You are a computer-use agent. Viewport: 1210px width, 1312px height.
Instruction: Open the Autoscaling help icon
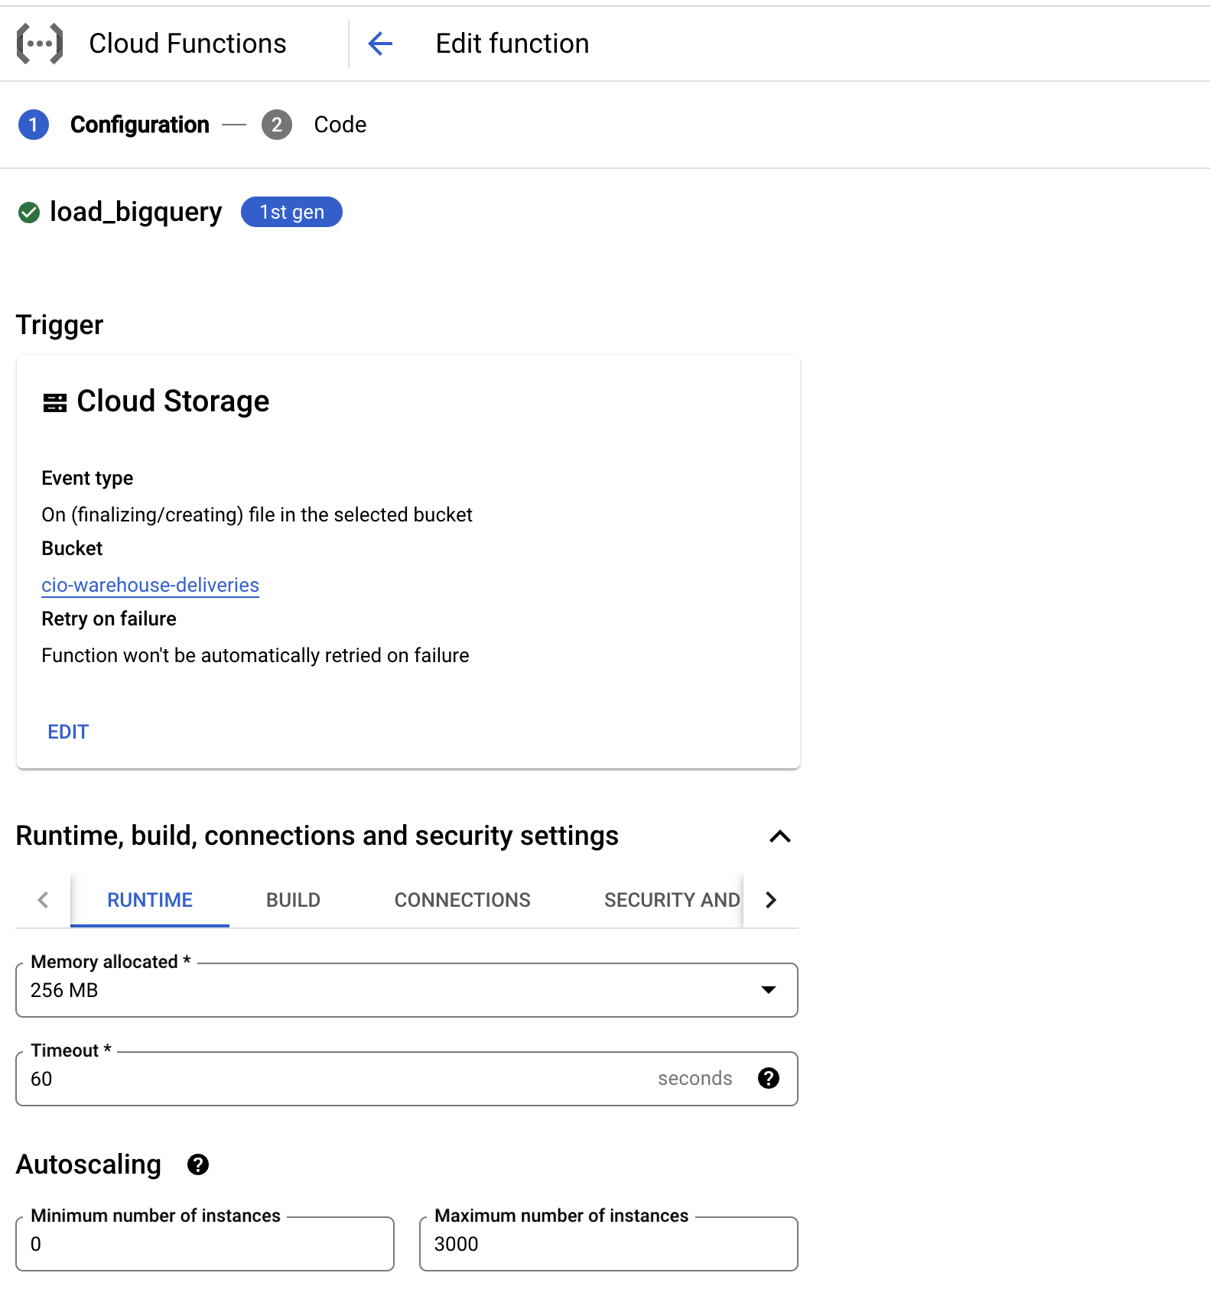[198, 1164]
